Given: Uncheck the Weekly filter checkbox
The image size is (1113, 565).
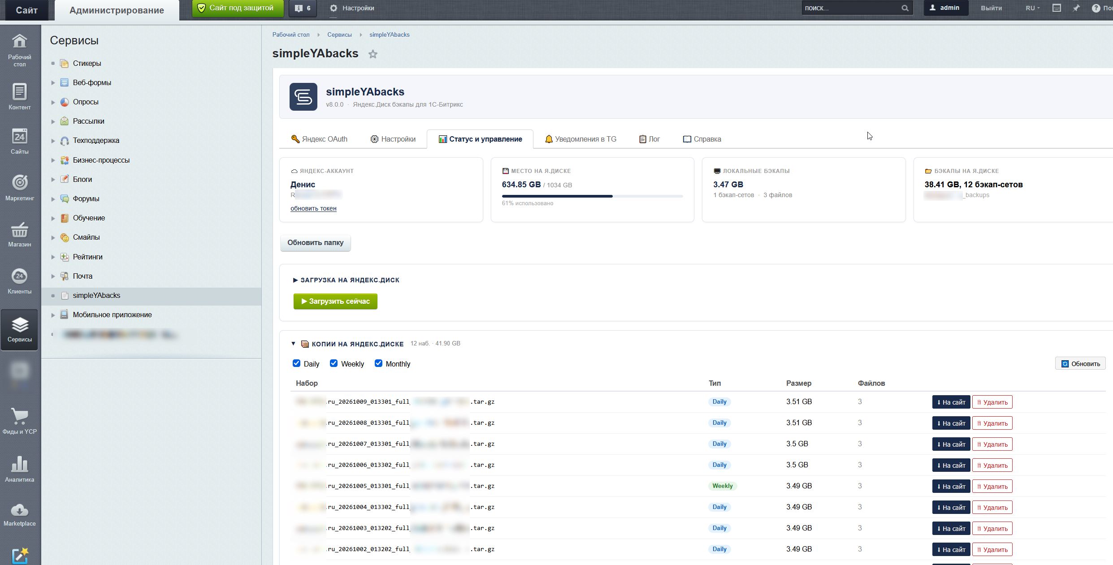Looking at the screenshot, I should pyautogui.click(x=333, y=363).
